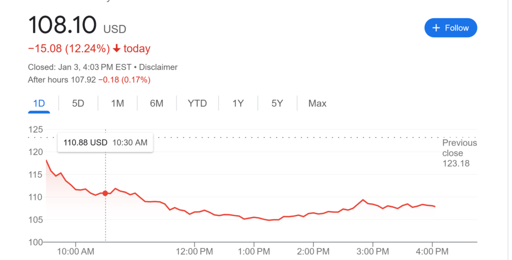Open the 5Y chart tab
This screenshot has height=260, width=512.
click(277, 103)
